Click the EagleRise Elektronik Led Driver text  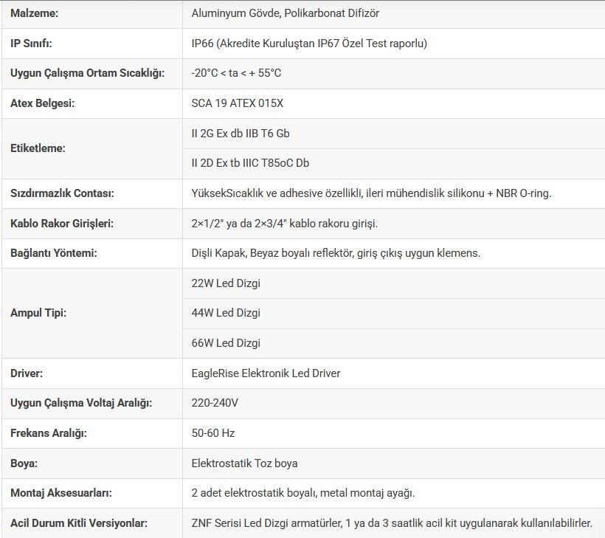tap(266, 373)
